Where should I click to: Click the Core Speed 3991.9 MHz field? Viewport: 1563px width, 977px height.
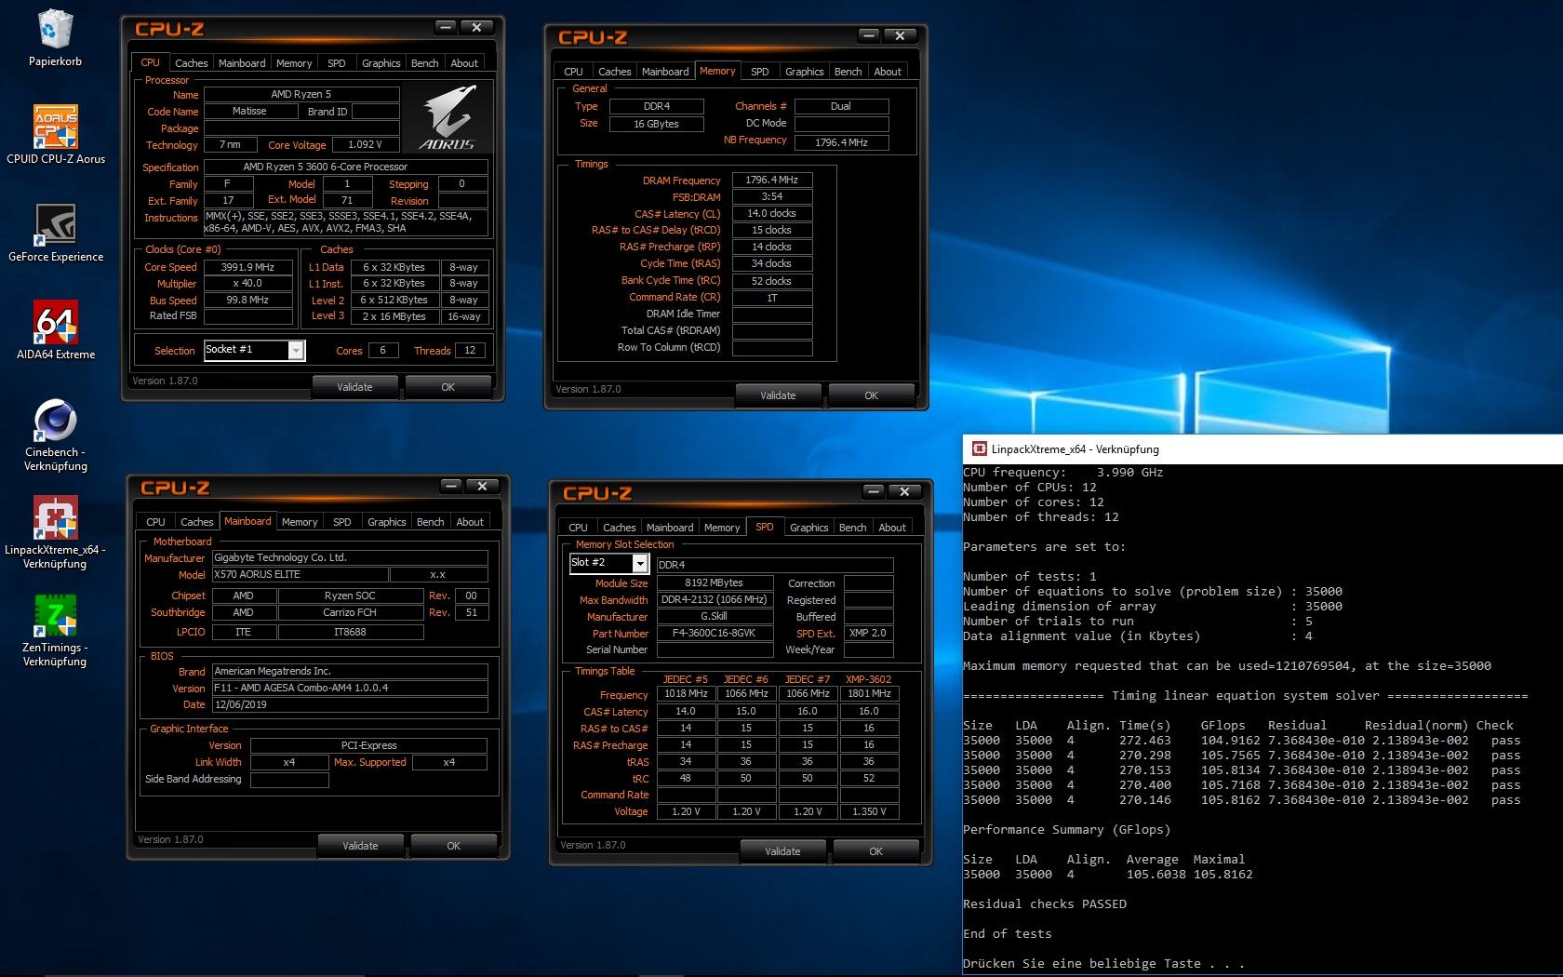click(x=247, y=267)
